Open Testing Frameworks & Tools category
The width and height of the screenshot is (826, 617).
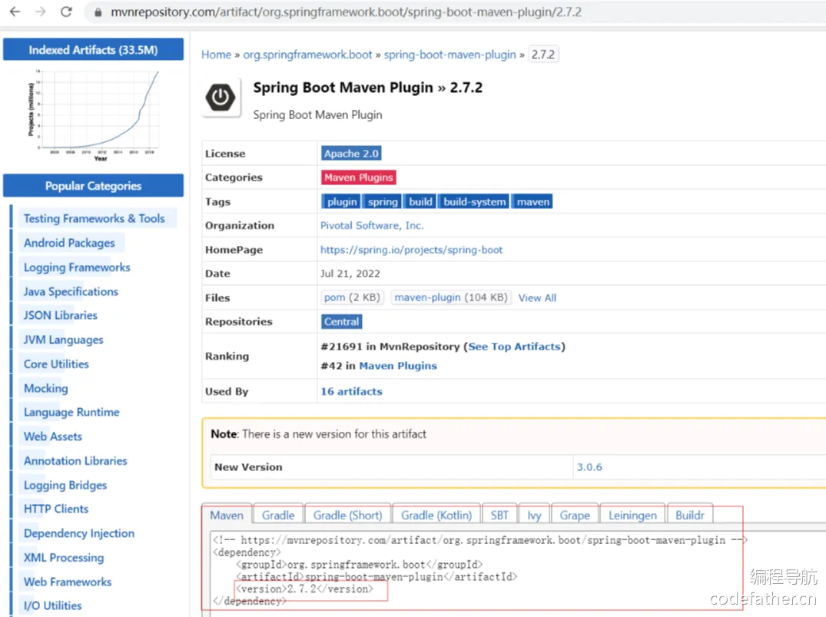[94, 218]
